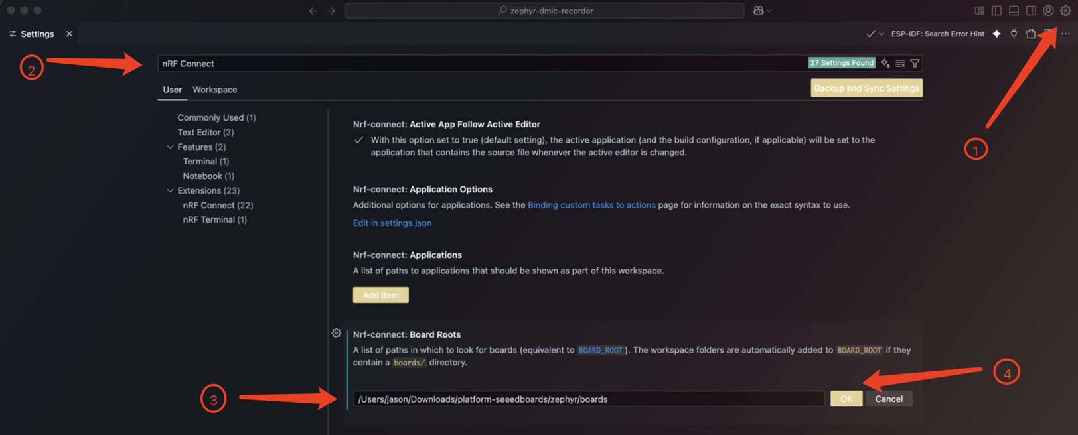Click the Nrf-connect: Applications heading
1078x435 pixels.
click(x=408, y=255)
